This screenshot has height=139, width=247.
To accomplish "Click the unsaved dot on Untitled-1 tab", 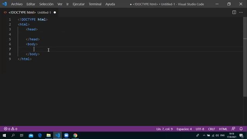I will click(x=55, y=12).
